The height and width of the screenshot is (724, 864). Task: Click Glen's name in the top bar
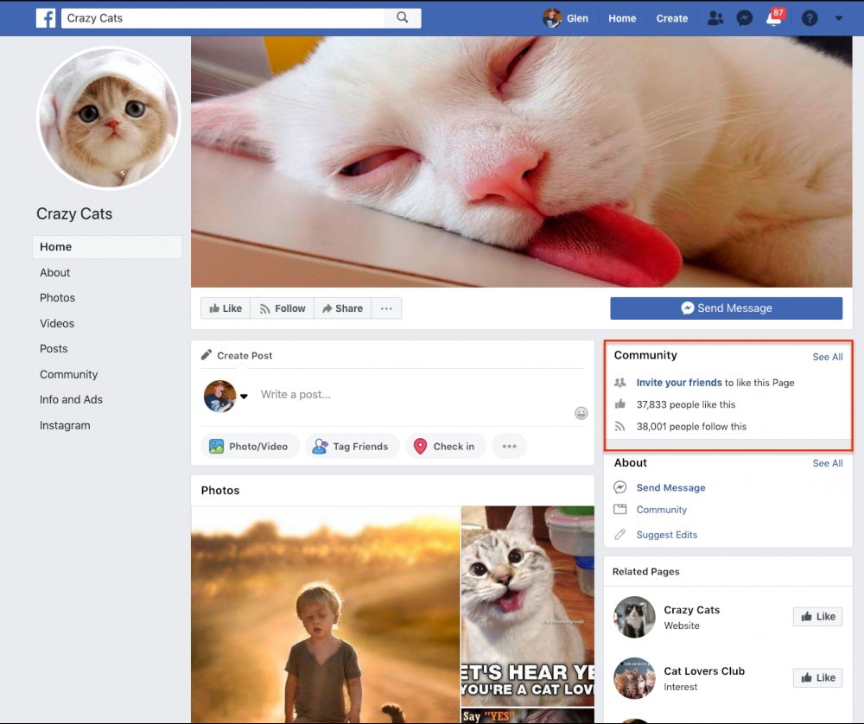point(577,18)
